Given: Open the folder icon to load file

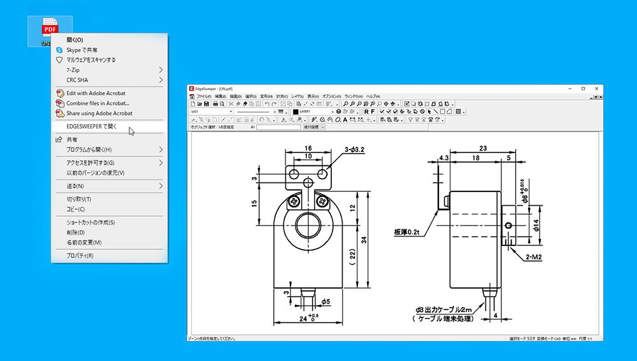Looking at the screenshot, I should click(x=199, y=104).
